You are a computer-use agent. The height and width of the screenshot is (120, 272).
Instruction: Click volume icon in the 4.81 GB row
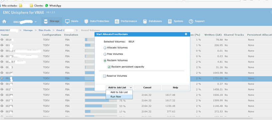tap(2, 62)
